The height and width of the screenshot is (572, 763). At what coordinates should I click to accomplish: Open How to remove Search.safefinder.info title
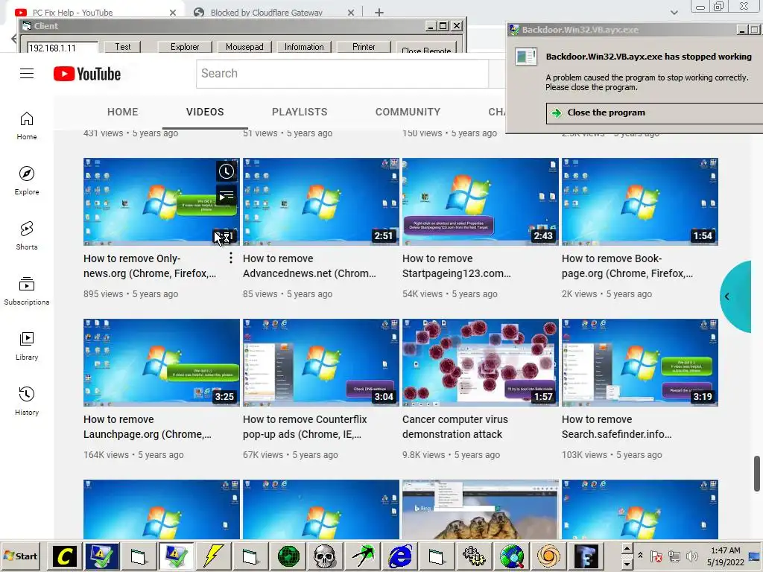click(x=616, y=427)
